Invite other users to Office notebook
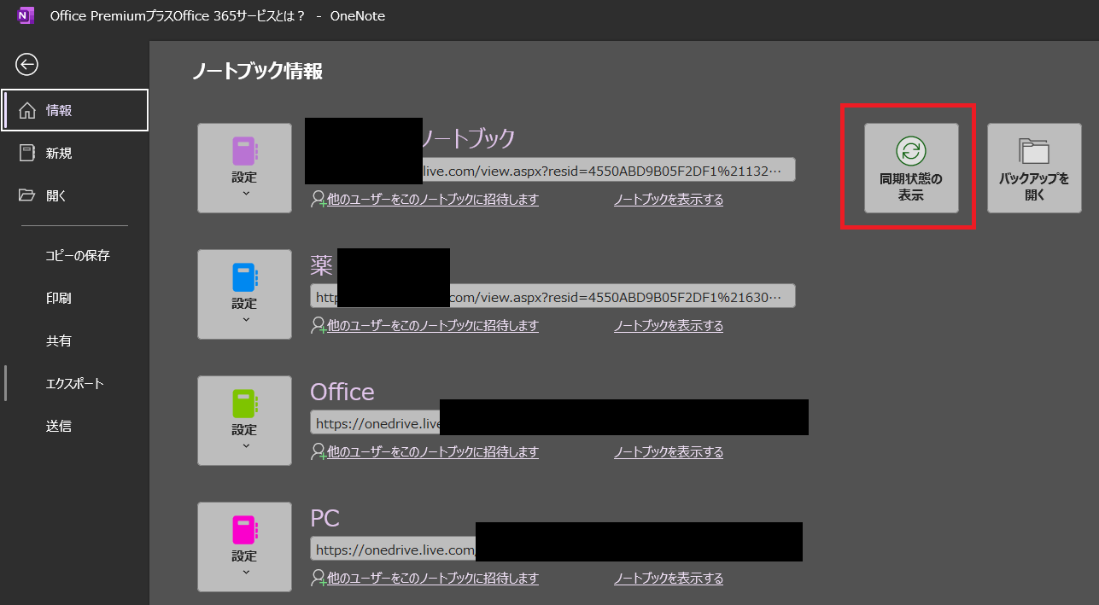 coord(425,452)
